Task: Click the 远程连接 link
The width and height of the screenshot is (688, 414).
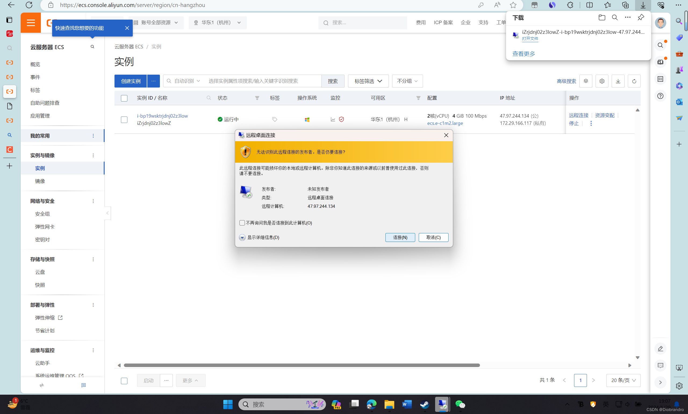Action: [x=578, y=115]
